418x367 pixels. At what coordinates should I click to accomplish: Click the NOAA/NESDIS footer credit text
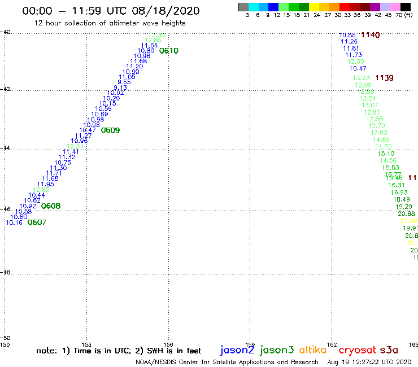[x=227, y=362]
